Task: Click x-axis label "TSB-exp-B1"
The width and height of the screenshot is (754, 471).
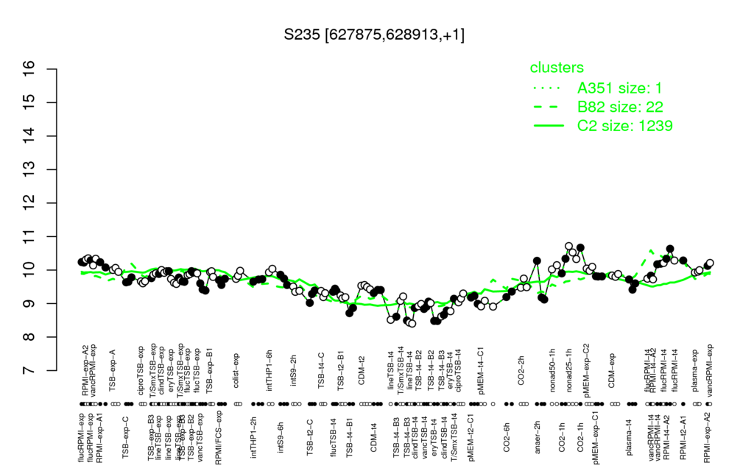Action: 210,371
